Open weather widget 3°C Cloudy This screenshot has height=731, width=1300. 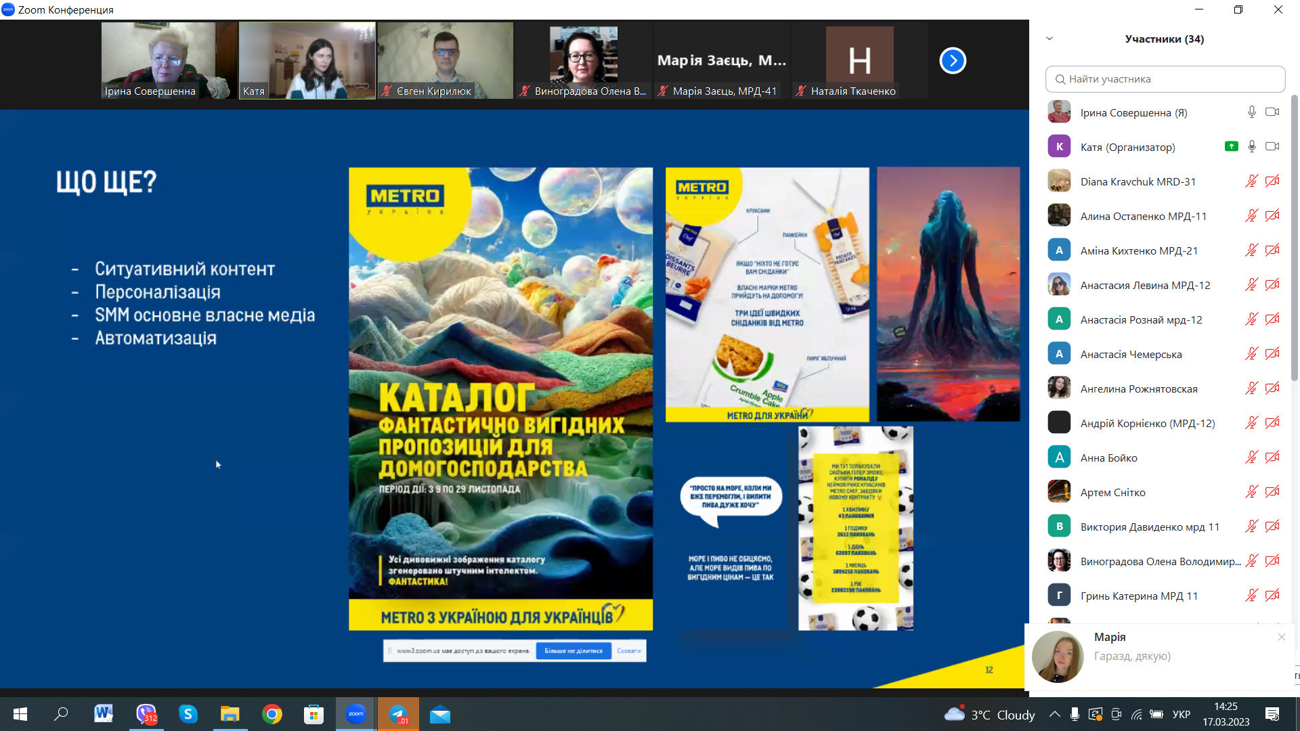[x=989, y=714]
